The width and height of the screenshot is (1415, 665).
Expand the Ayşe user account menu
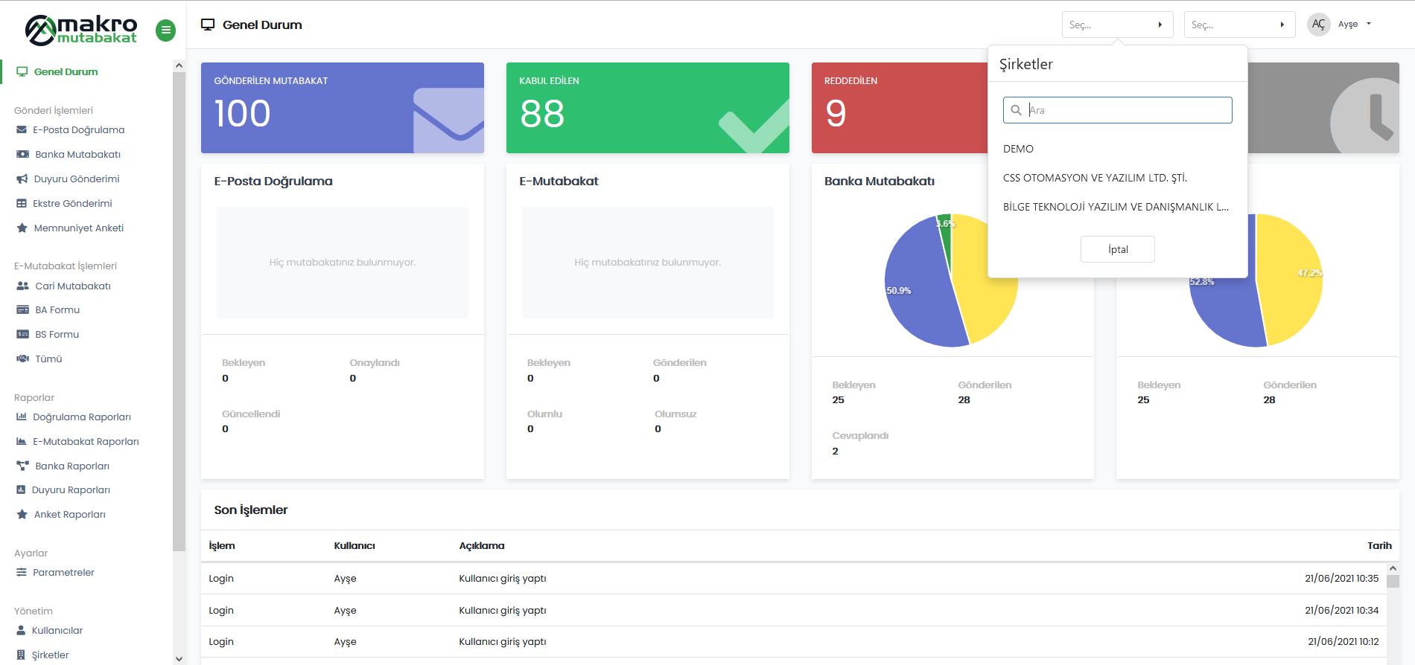(x=1353, y=25)
